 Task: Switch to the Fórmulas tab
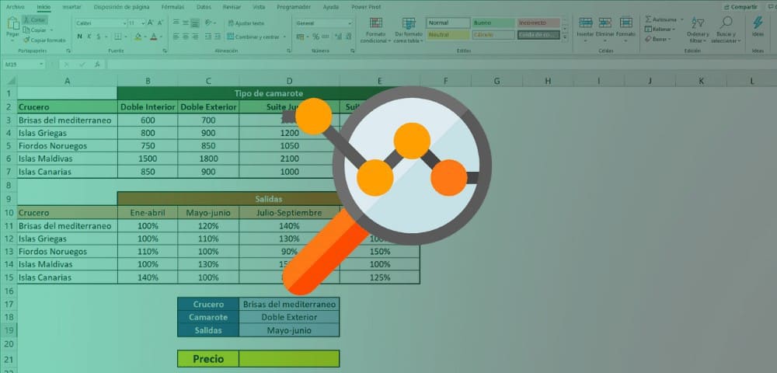coord(172,7)
